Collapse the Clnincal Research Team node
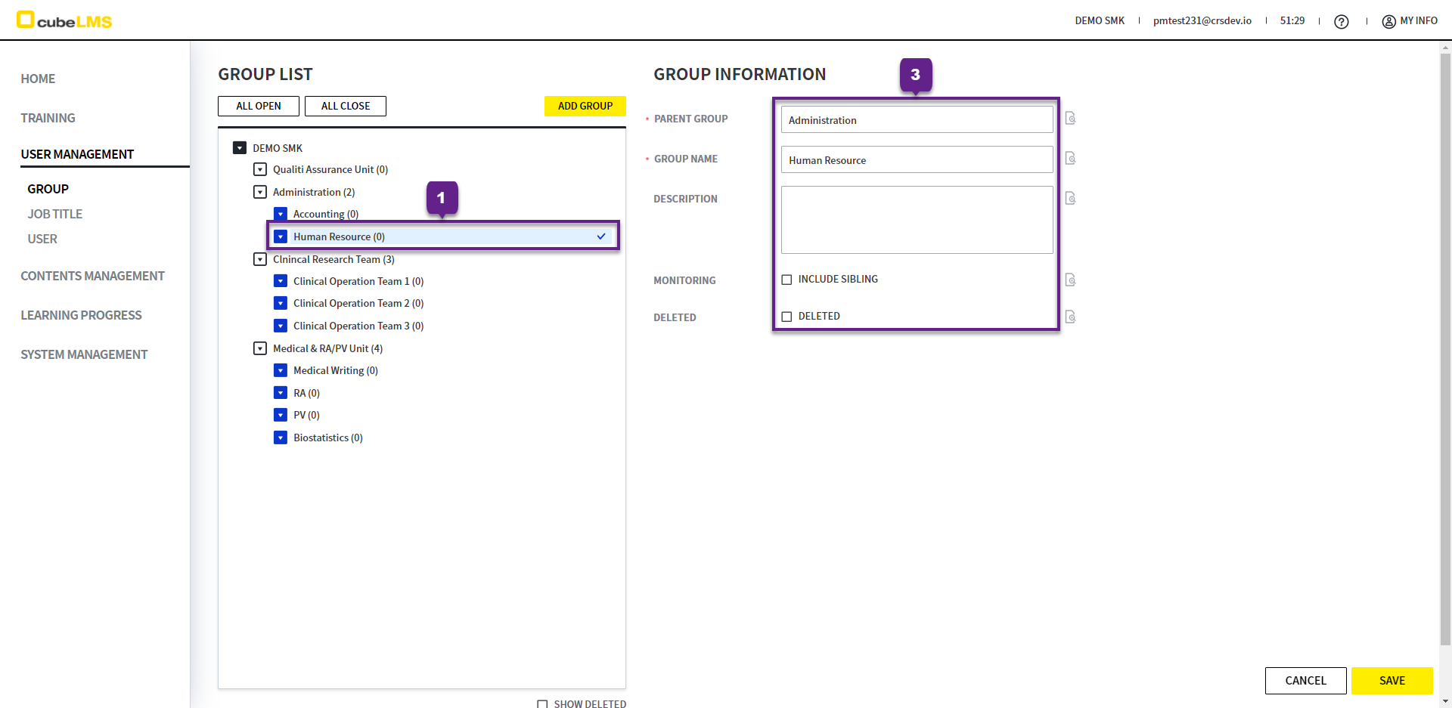Viewport: 1452px width, 708px height. tap(260, 259)
